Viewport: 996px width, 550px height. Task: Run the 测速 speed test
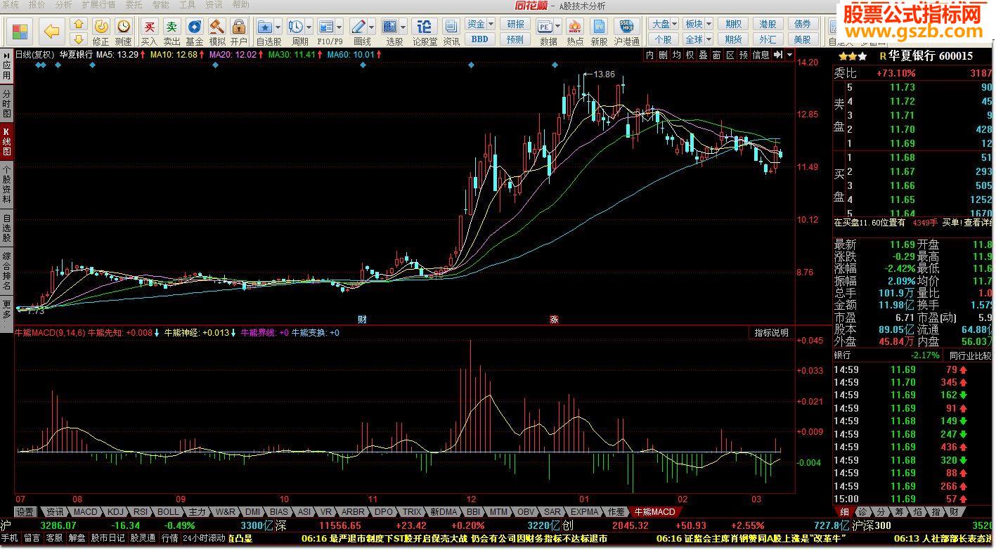coord(123,32)
